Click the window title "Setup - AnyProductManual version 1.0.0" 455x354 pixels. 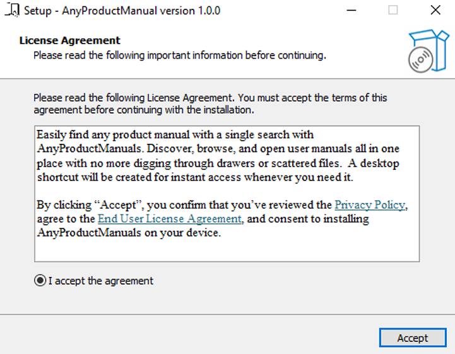coord(122,11)
